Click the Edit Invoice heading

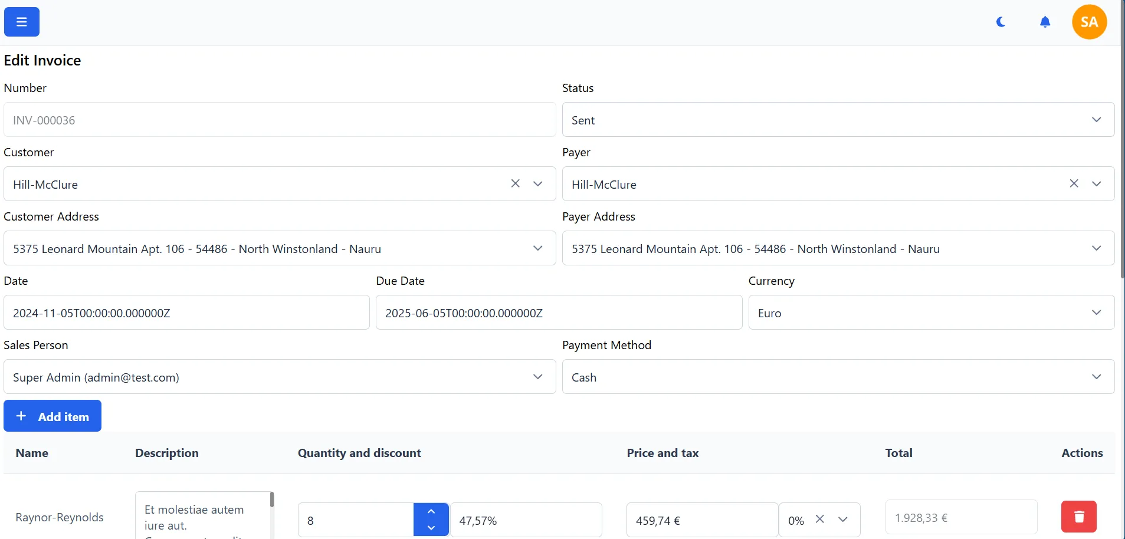[42, 60]
